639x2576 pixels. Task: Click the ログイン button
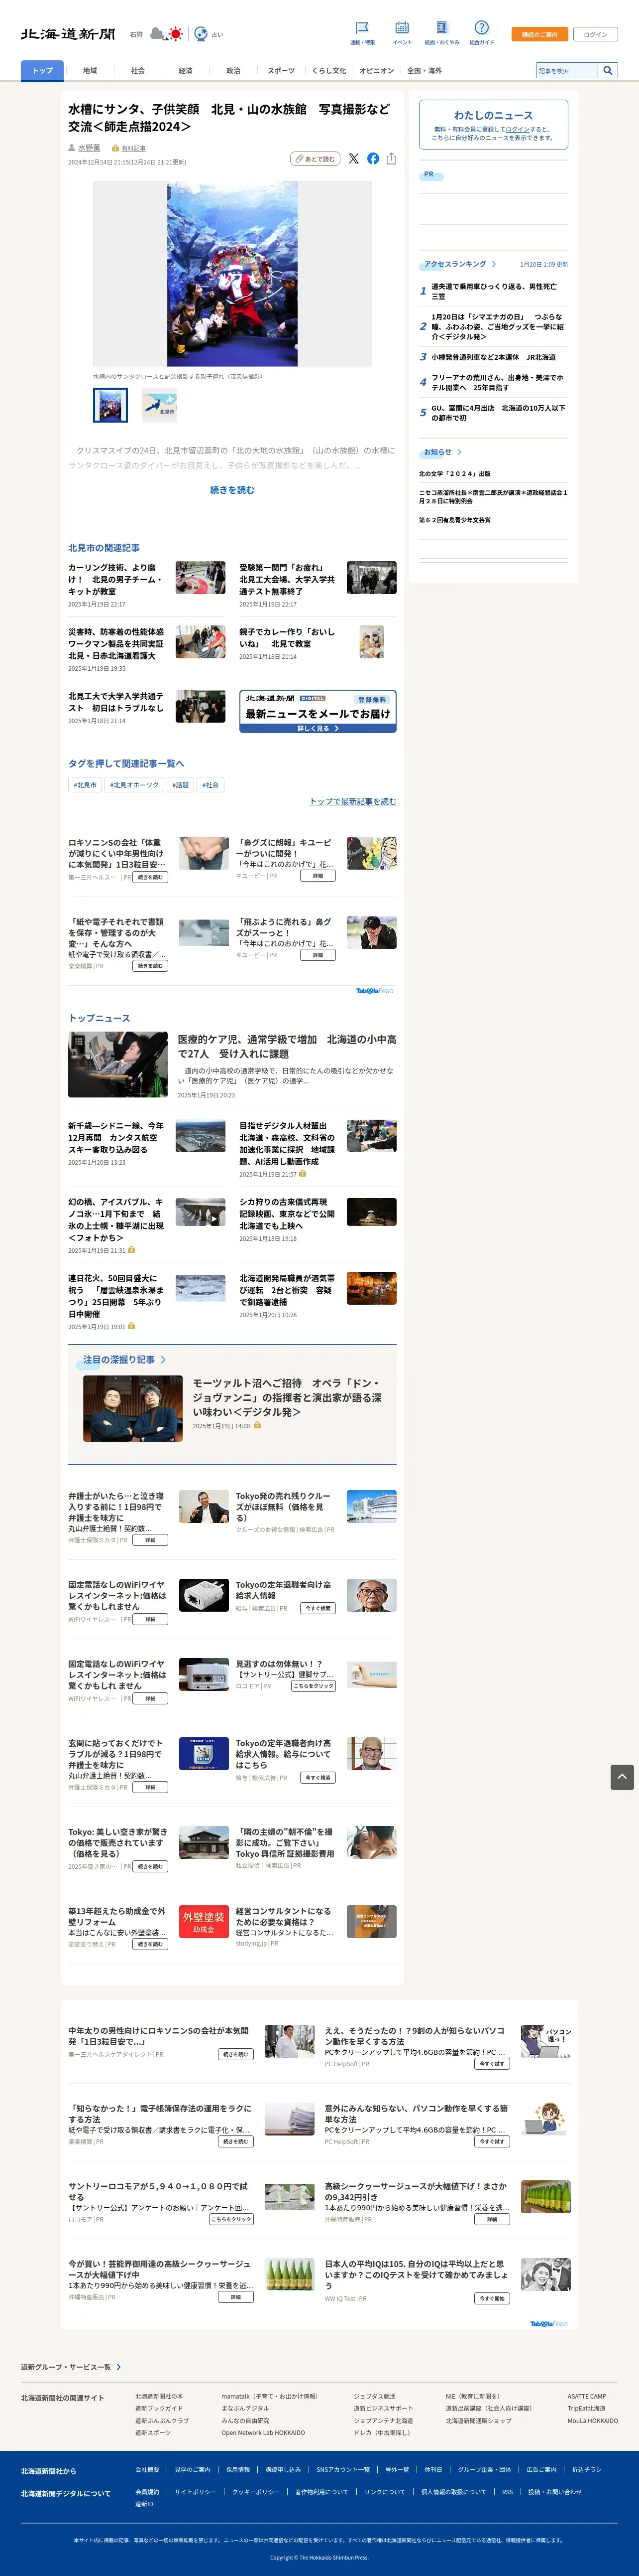click(595, 34)
